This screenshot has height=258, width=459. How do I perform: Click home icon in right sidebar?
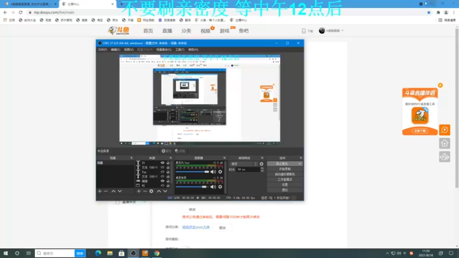coord(444,143)
